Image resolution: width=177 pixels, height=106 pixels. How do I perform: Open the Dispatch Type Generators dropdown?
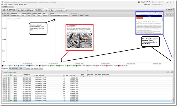pyautogui.click(x=16, y=15)
